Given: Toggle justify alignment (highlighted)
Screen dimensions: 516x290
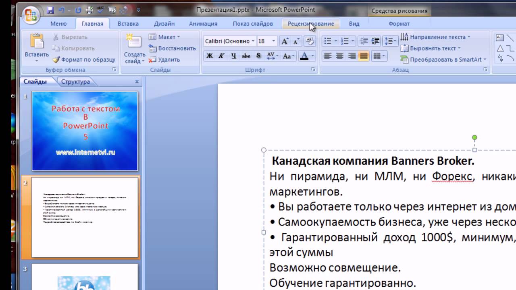Looking at the screenshot, I should point(364,56).
